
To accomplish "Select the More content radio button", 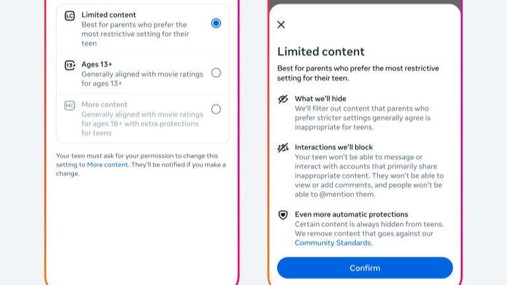I will (x=216, y=109).
